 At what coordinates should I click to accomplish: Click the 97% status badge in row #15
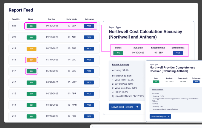32,94
